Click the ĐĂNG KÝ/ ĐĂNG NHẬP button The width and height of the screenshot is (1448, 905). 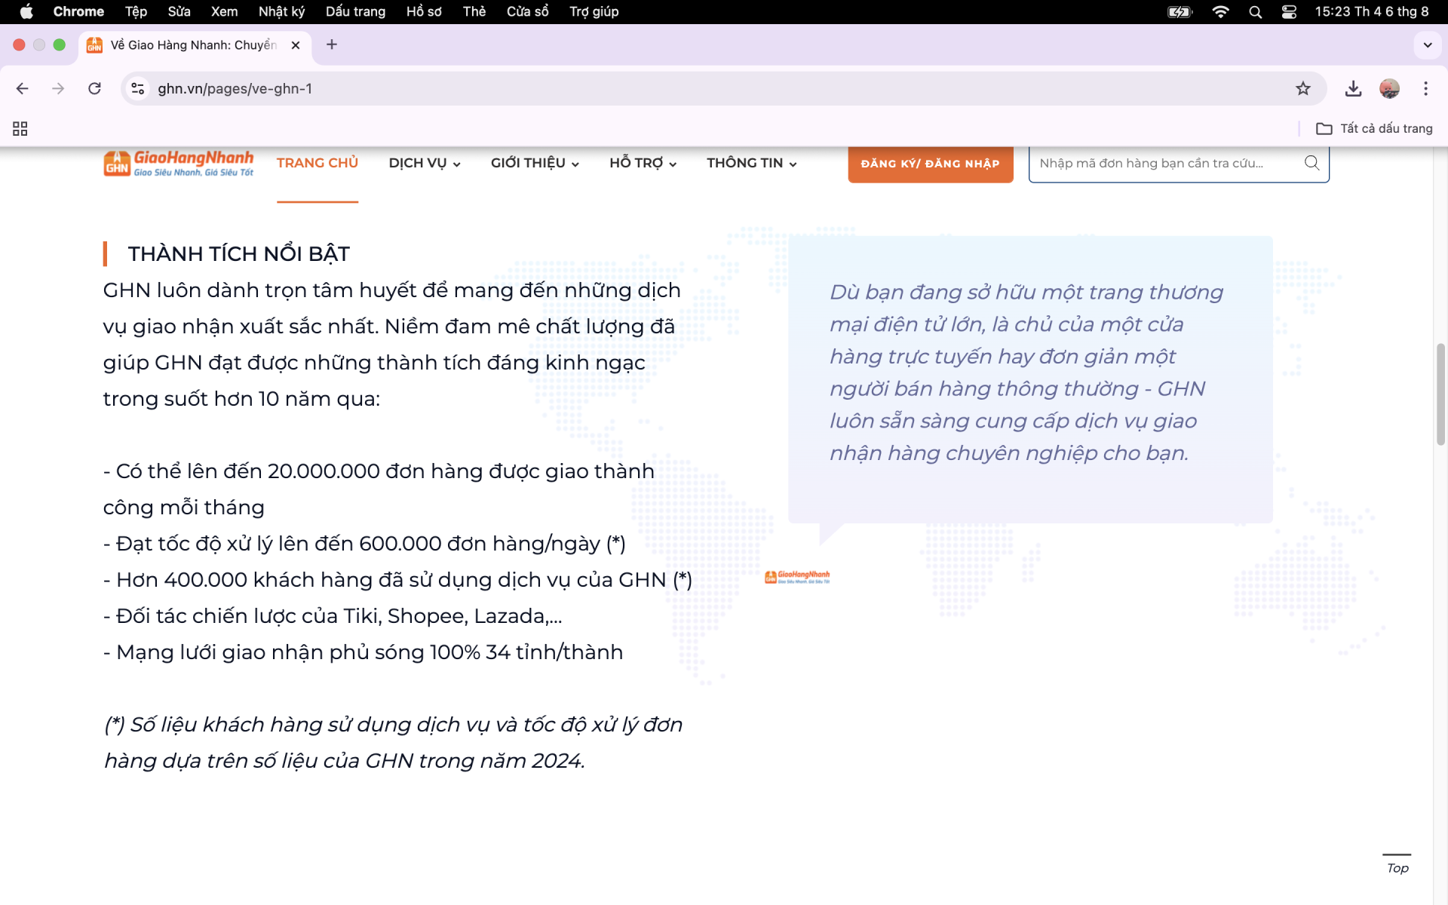point(930,164)
